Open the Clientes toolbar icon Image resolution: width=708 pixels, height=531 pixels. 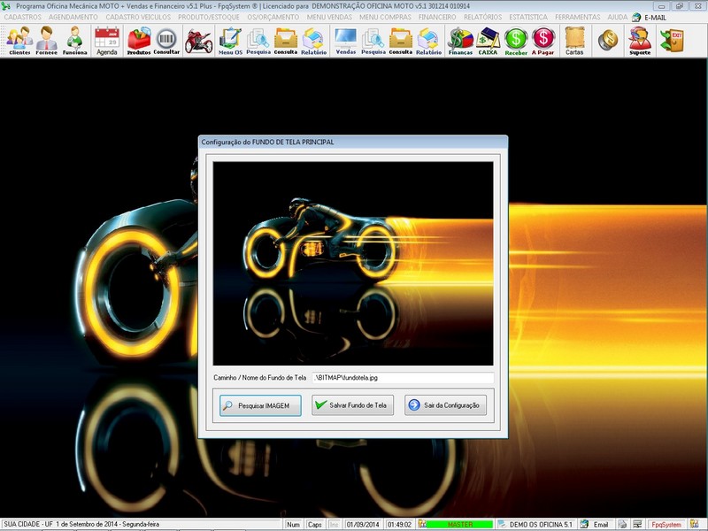pyautogui.click(x=19, y=41)
